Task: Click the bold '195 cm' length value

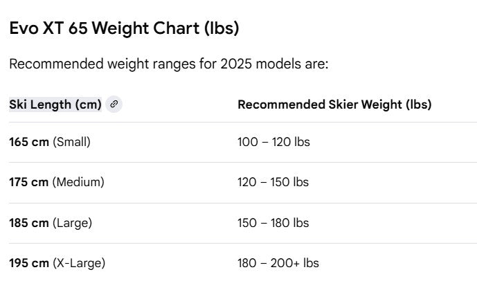Action: tap(29, 263)
